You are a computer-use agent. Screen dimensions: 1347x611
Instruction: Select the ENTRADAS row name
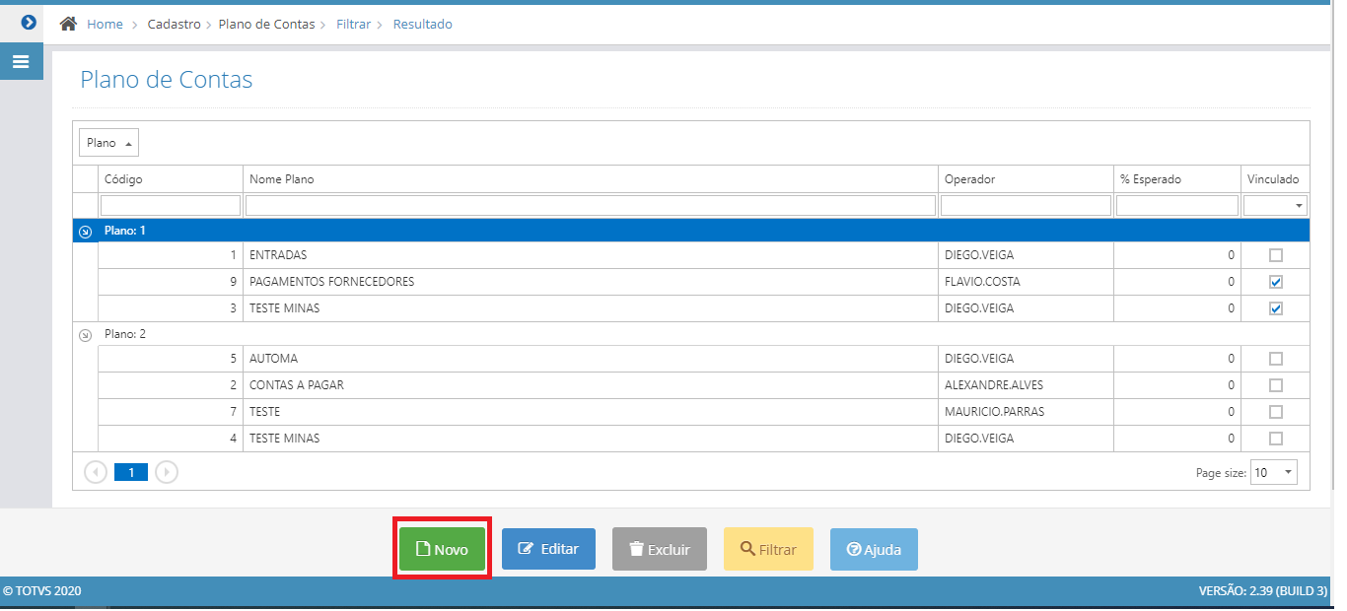pos(278,255)
